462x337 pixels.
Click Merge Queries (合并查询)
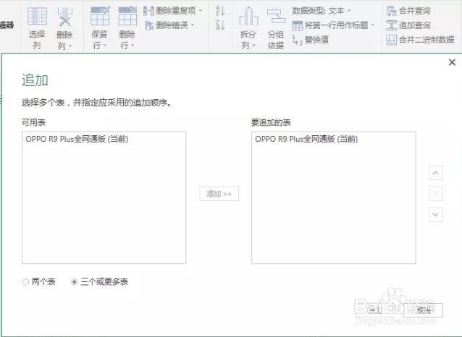408,11
